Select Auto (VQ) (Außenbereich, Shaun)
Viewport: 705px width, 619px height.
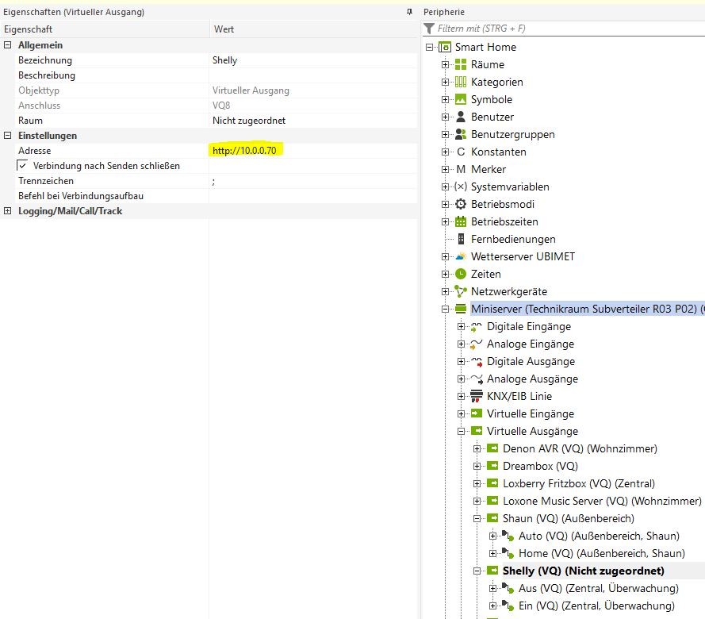pos(599,536)
